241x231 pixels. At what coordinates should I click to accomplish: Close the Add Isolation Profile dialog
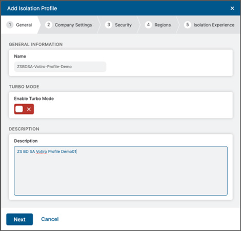(x=232, y=8)
